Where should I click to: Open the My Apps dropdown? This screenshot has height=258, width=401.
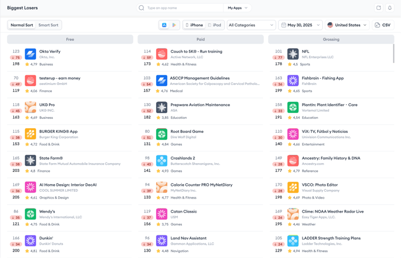tap(238, 8)
